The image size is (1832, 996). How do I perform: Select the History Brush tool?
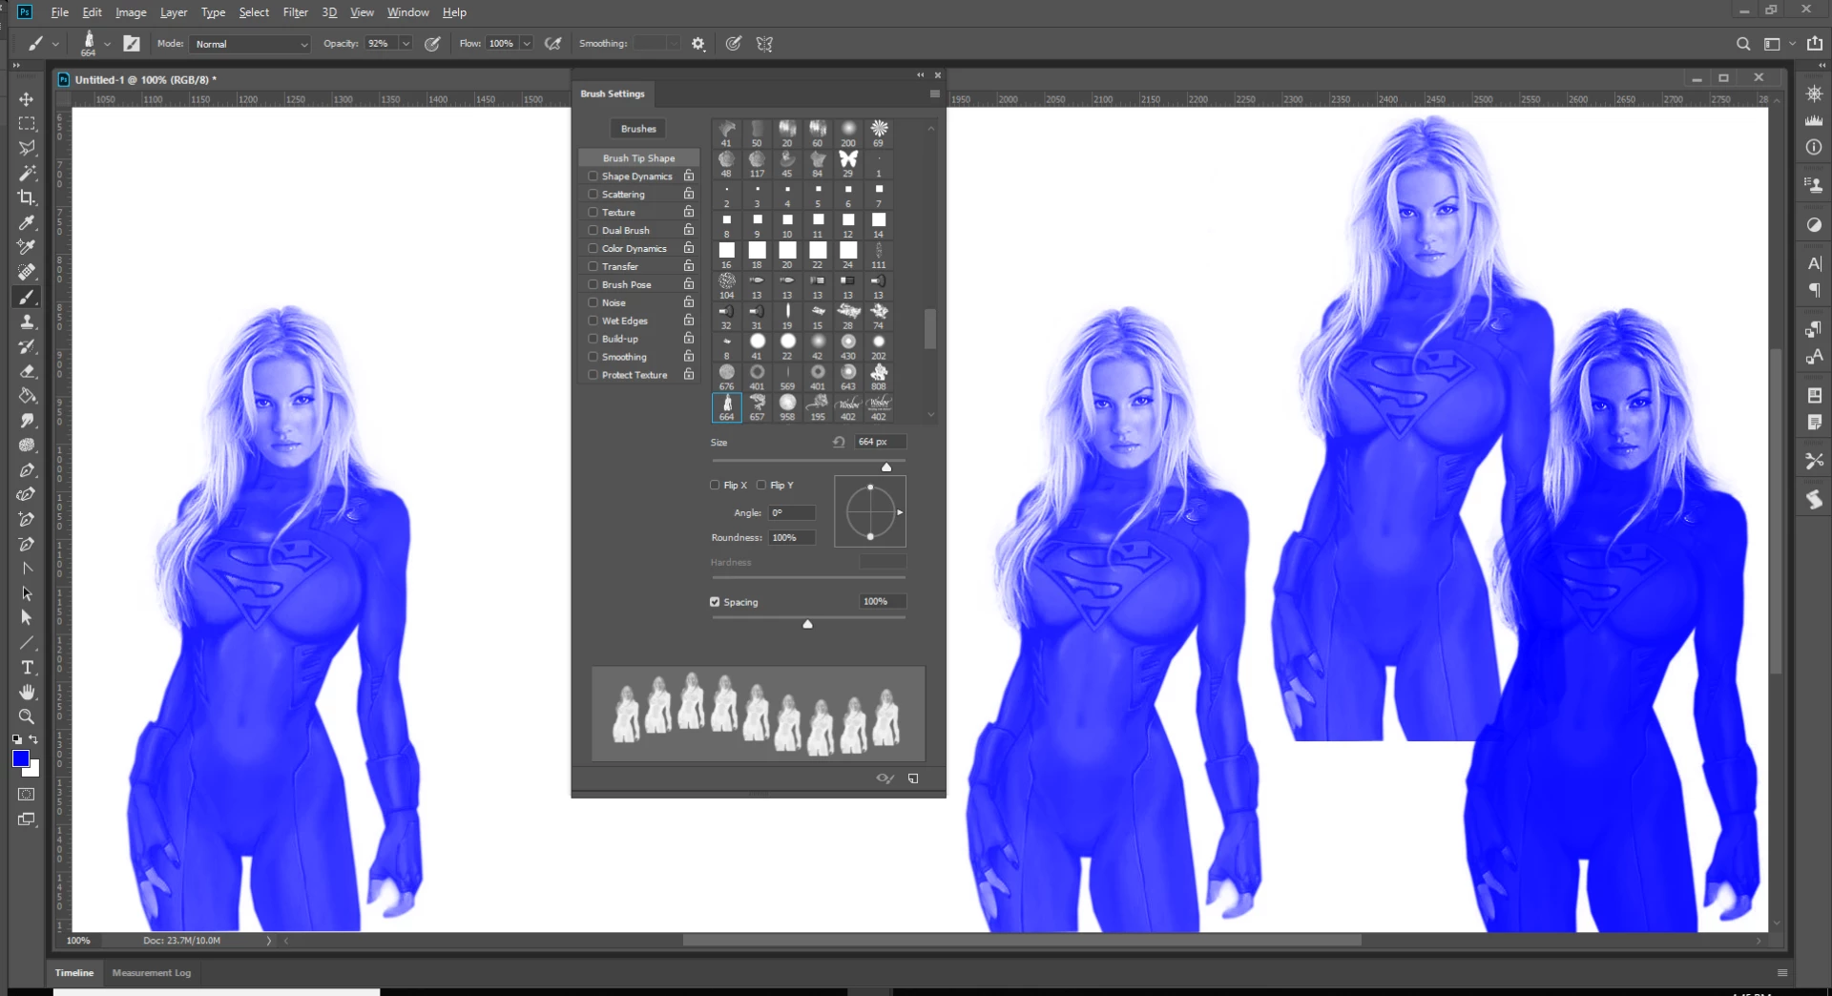pyautogui.click(x=27, y=346)
